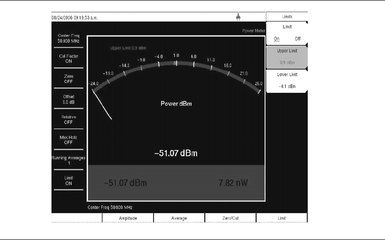Viewport: 385px width, 240px height.
Task: Click the 11.0 scale mark
Action: (211, 60)
